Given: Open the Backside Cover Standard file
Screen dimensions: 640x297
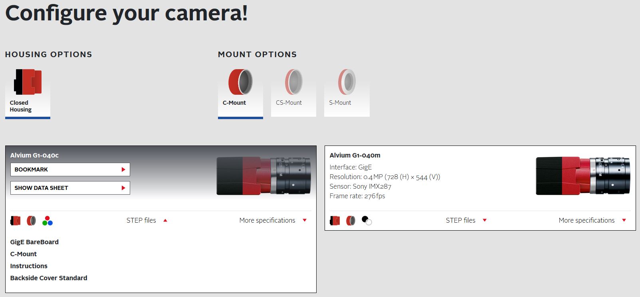Looking at the screenshot, I should click(x=49, y=278).
